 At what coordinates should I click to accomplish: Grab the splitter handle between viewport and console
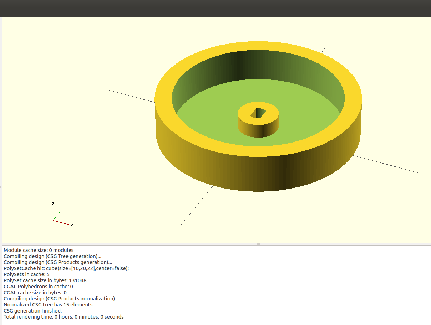click(258, 244)
